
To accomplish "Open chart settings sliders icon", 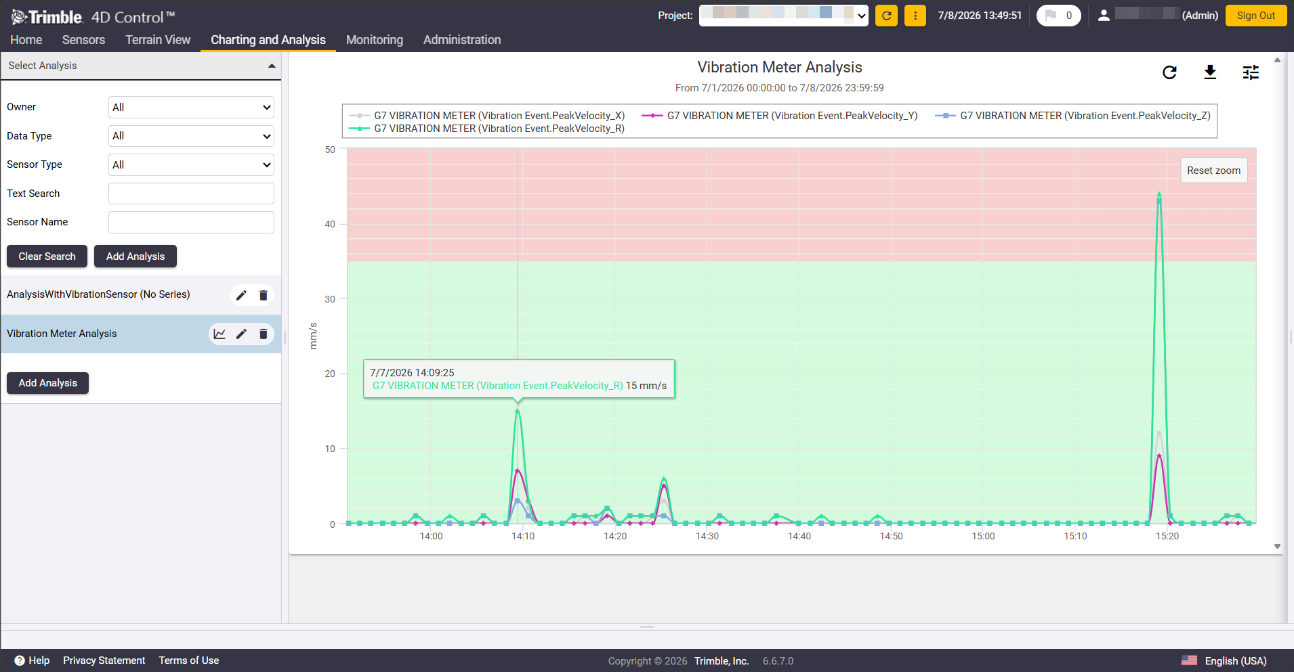I will pyautogui.click(x=1251, y=72).
